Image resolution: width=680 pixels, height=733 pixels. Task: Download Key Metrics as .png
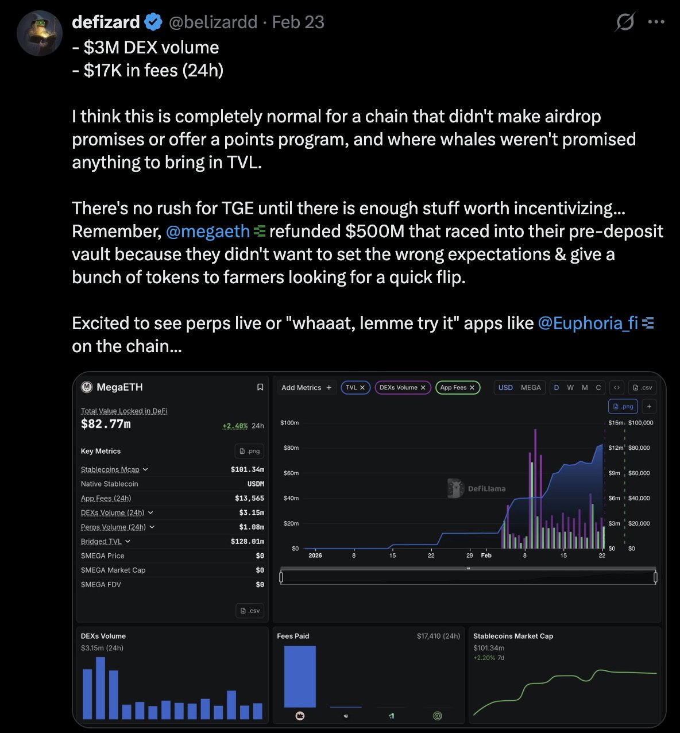pos(249,451)
